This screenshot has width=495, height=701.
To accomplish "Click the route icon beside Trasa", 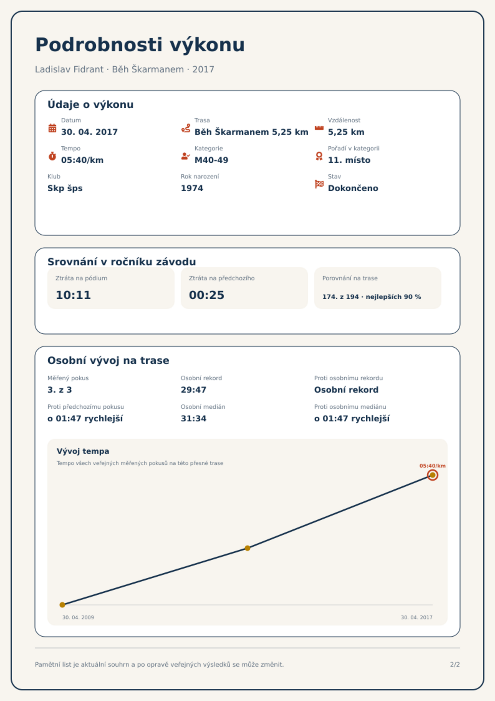I will click(x=186, y=128).
